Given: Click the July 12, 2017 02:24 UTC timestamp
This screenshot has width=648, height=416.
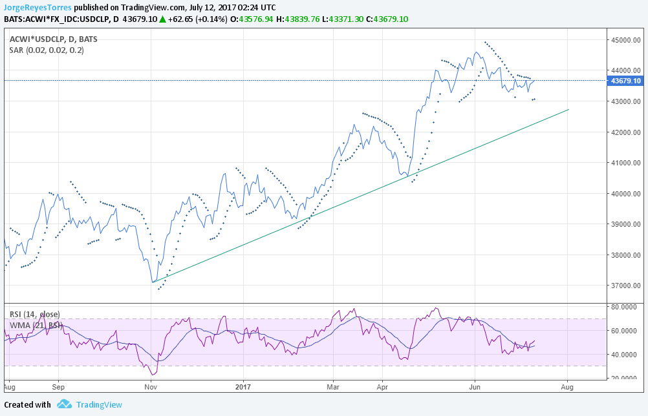Looking at the screenshot, I should coord(232,8).
